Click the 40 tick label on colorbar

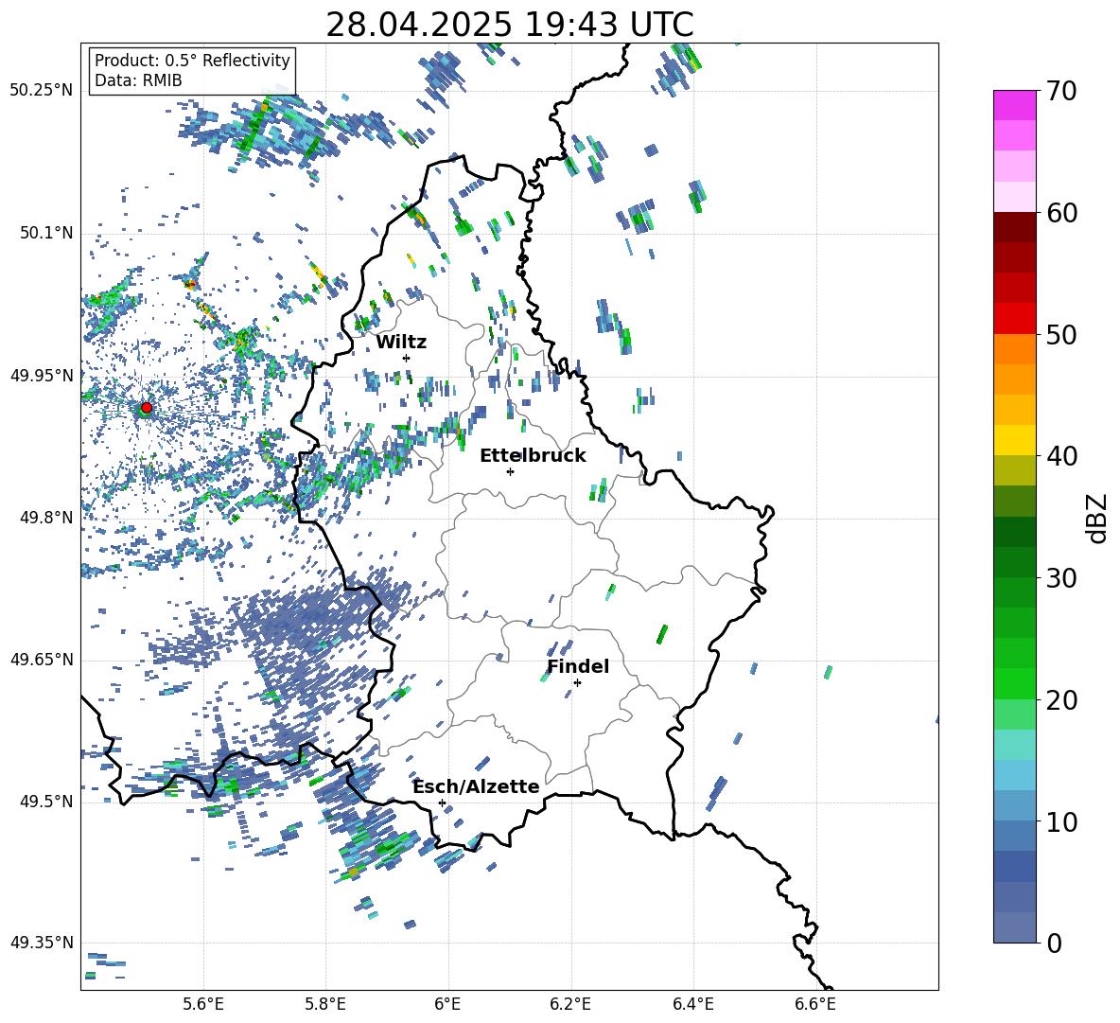[1061, 456]
